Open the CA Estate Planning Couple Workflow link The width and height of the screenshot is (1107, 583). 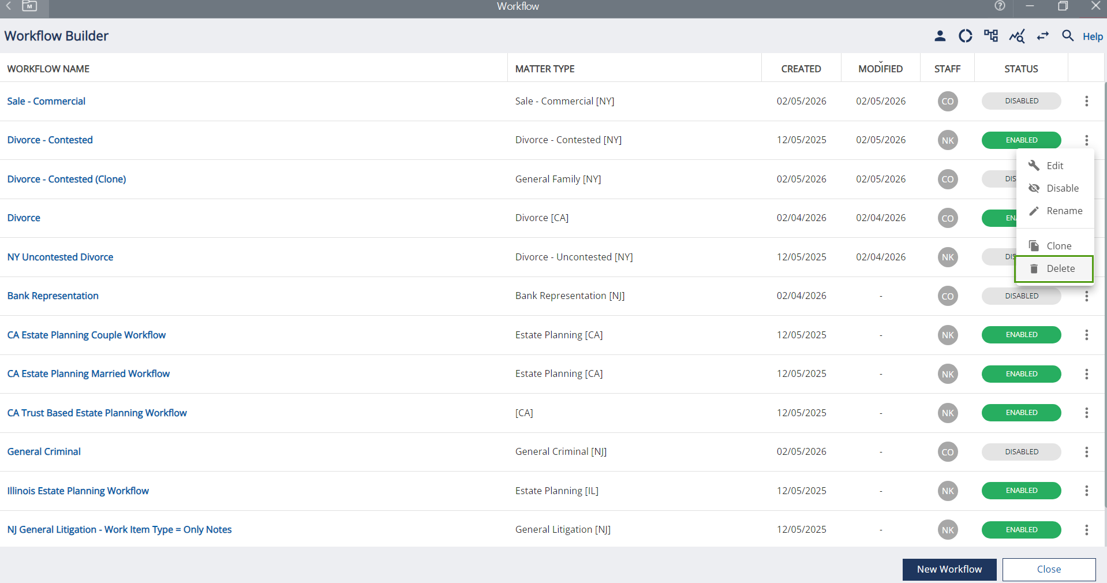coord(87,335)
